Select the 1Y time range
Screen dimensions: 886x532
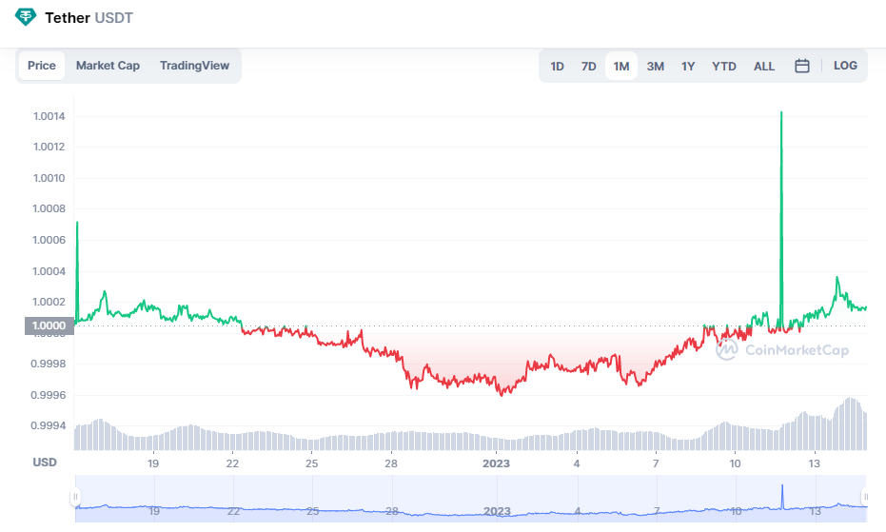pyautogui.click(x=688, y=67)
